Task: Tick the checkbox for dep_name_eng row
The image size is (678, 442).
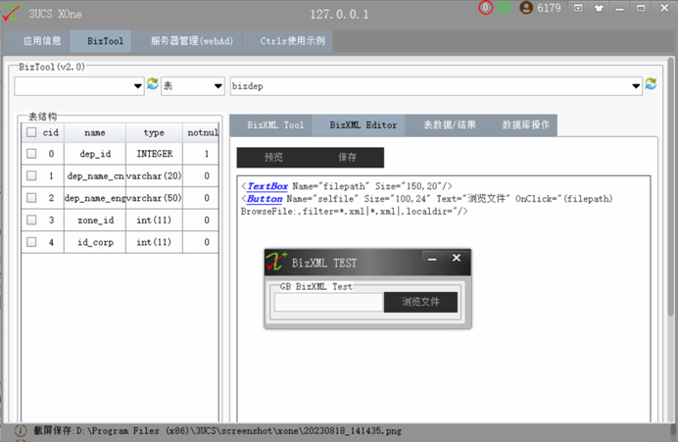Action: point(31,198)
